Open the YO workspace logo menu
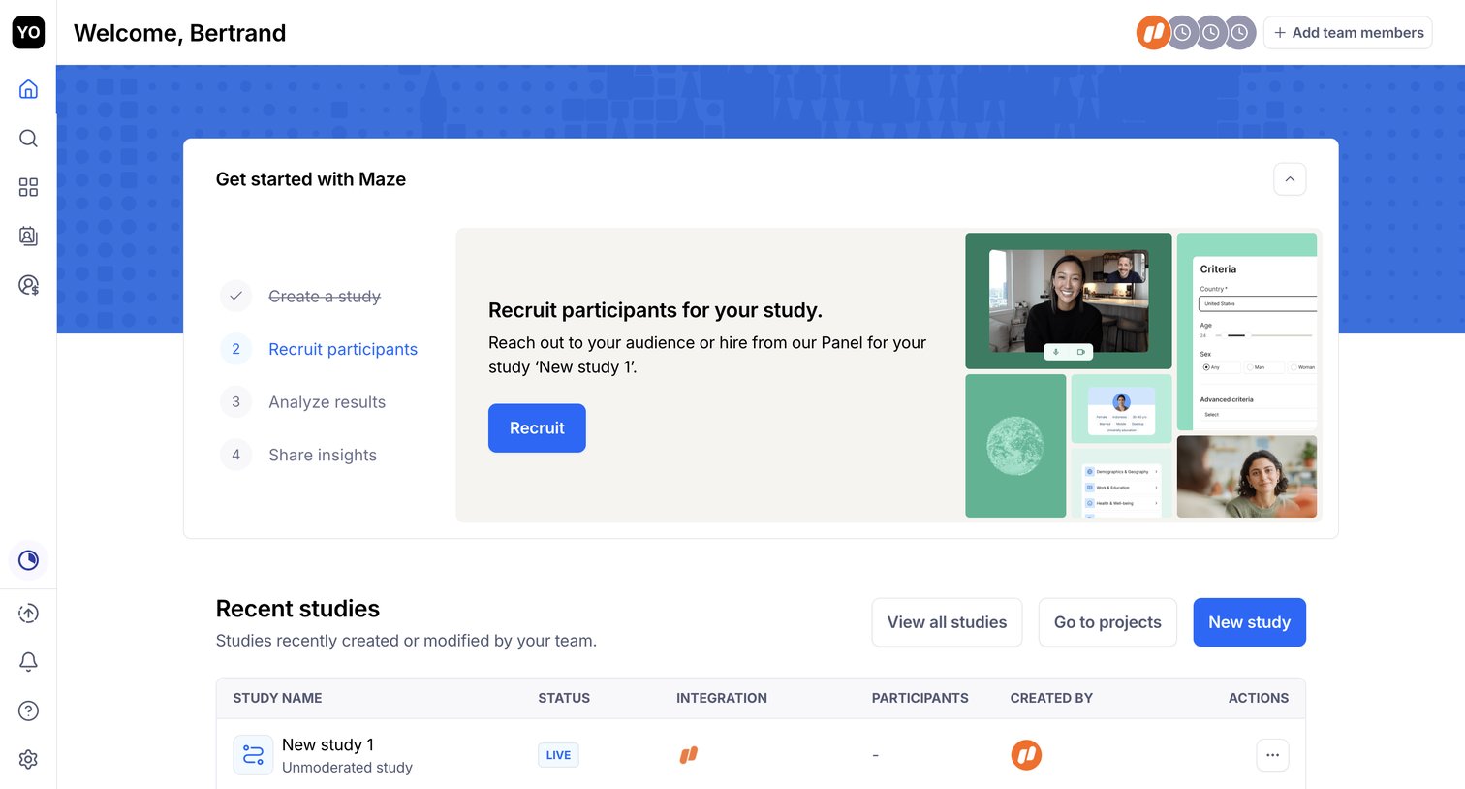This screenshot has height=789, width=1465. (x=28, y=32)
